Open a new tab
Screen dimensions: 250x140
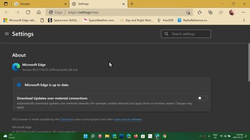pos(132,4)
